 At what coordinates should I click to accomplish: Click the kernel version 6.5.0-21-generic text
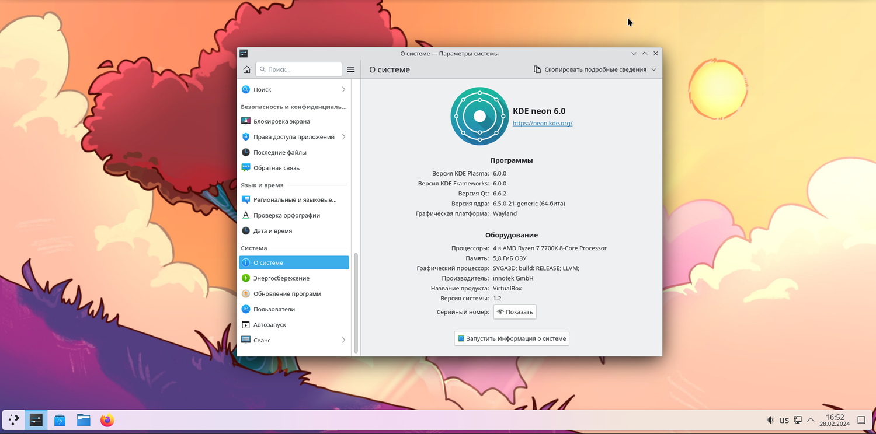click(529, 204)
